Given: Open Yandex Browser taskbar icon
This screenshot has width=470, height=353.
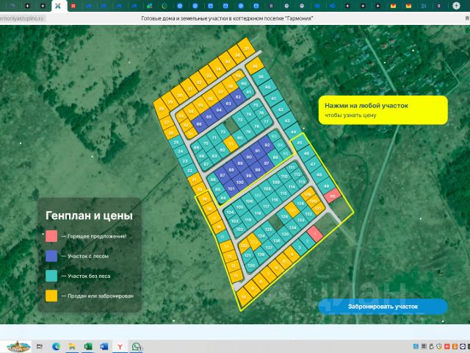Looking at the screenshot, I should point(120,346).
